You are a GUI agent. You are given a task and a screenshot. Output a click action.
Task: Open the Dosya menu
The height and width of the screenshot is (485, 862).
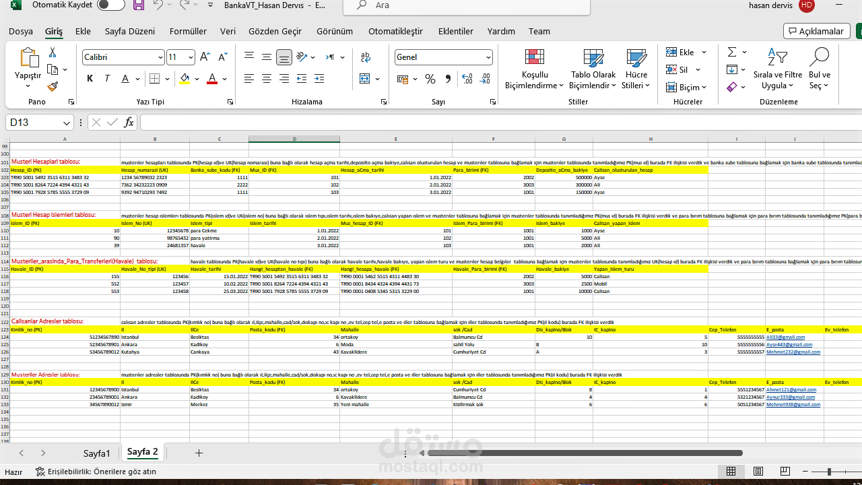click(x=21, y=31)
